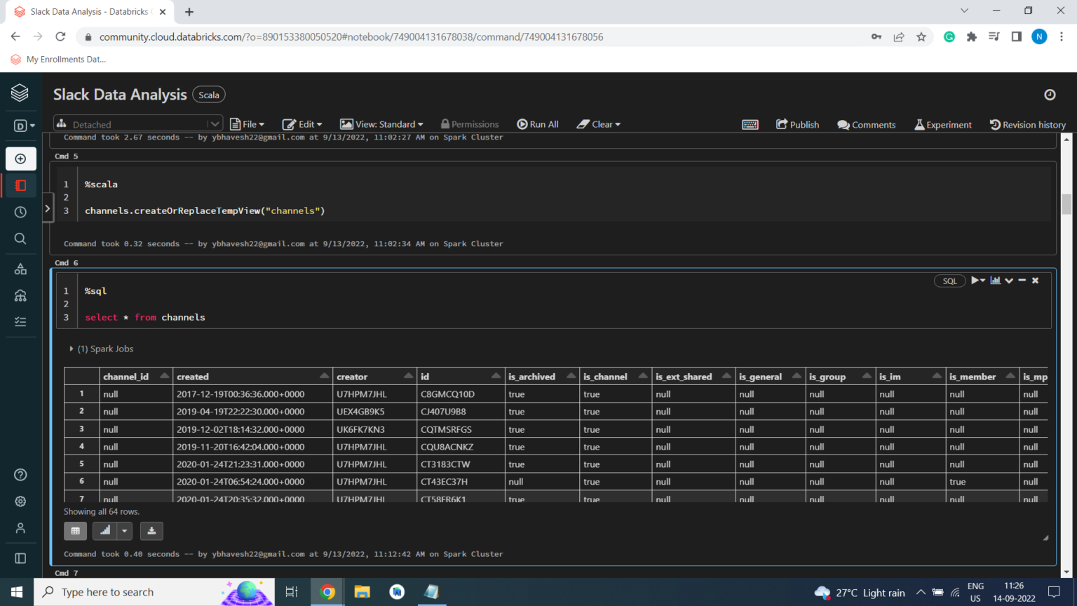Click the notebook vertical scrollbar
Viewport: 1077px width, 606px height.
coord(1066,203)
